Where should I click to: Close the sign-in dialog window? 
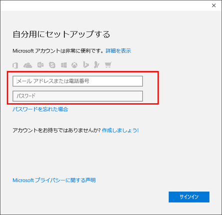click(x=214, y=5)
